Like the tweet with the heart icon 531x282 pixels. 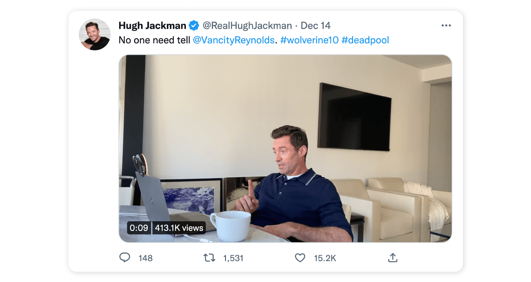(300, 258)
